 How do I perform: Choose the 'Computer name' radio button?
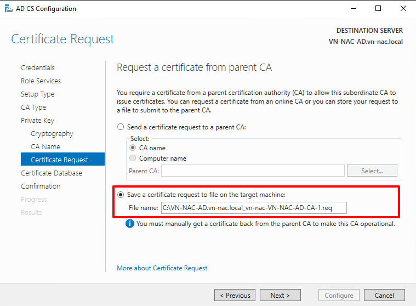tap(133, 158)
